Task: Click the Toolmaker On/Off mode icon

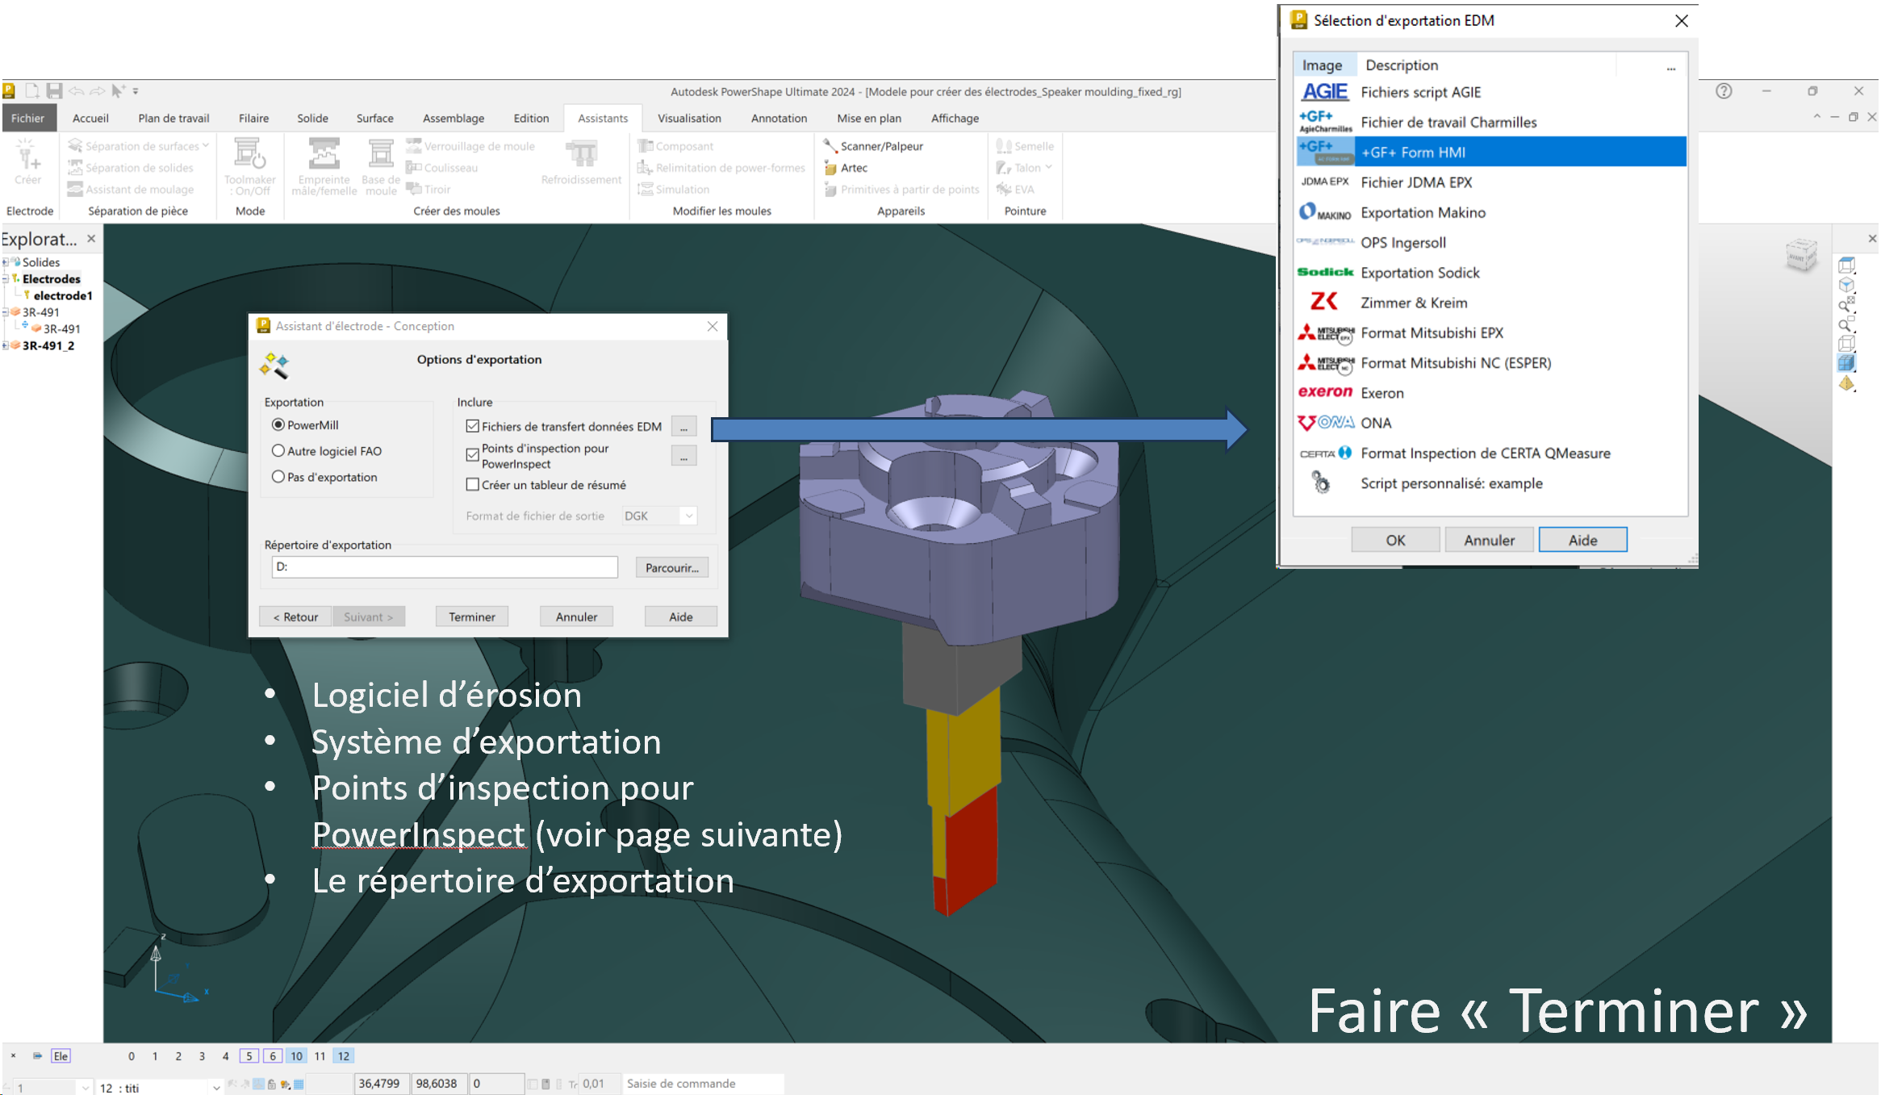Action: tap(249, 153)
